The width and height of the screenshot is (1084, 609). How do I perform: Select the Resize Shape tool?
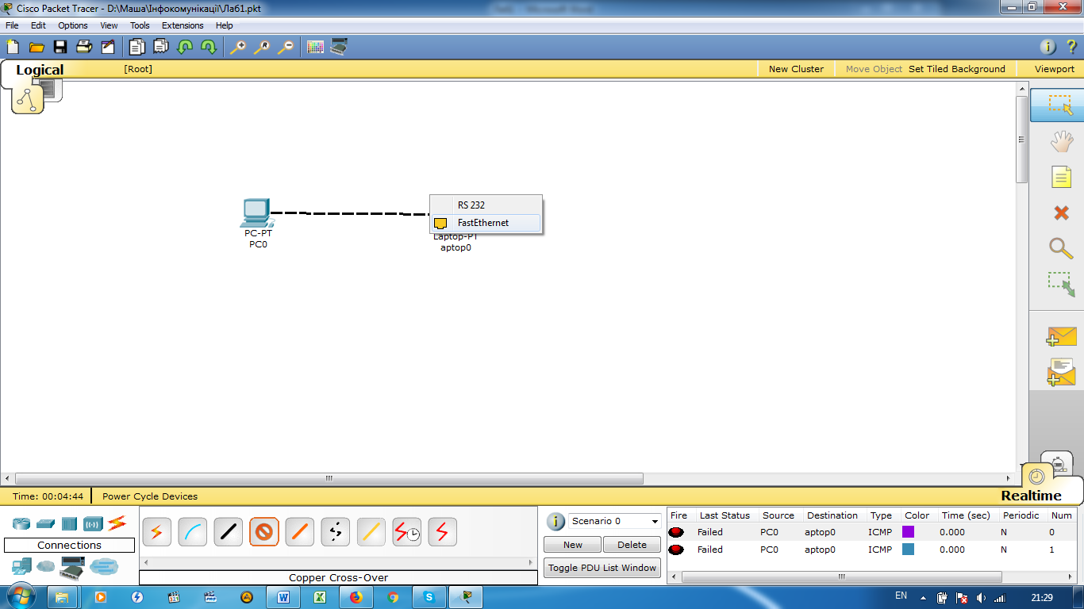click(x=1061, y=284)
